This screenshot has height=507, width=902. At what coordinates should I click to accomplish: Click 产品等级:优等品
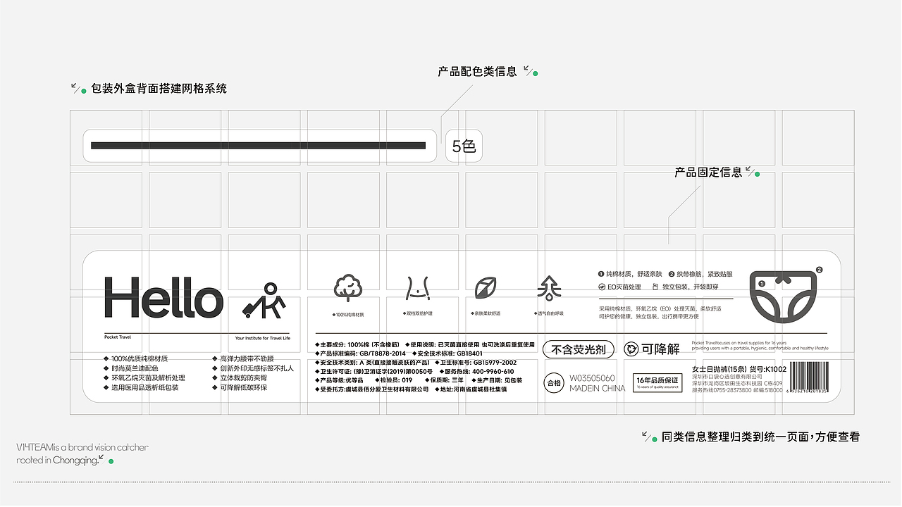(x=339, y=380)
